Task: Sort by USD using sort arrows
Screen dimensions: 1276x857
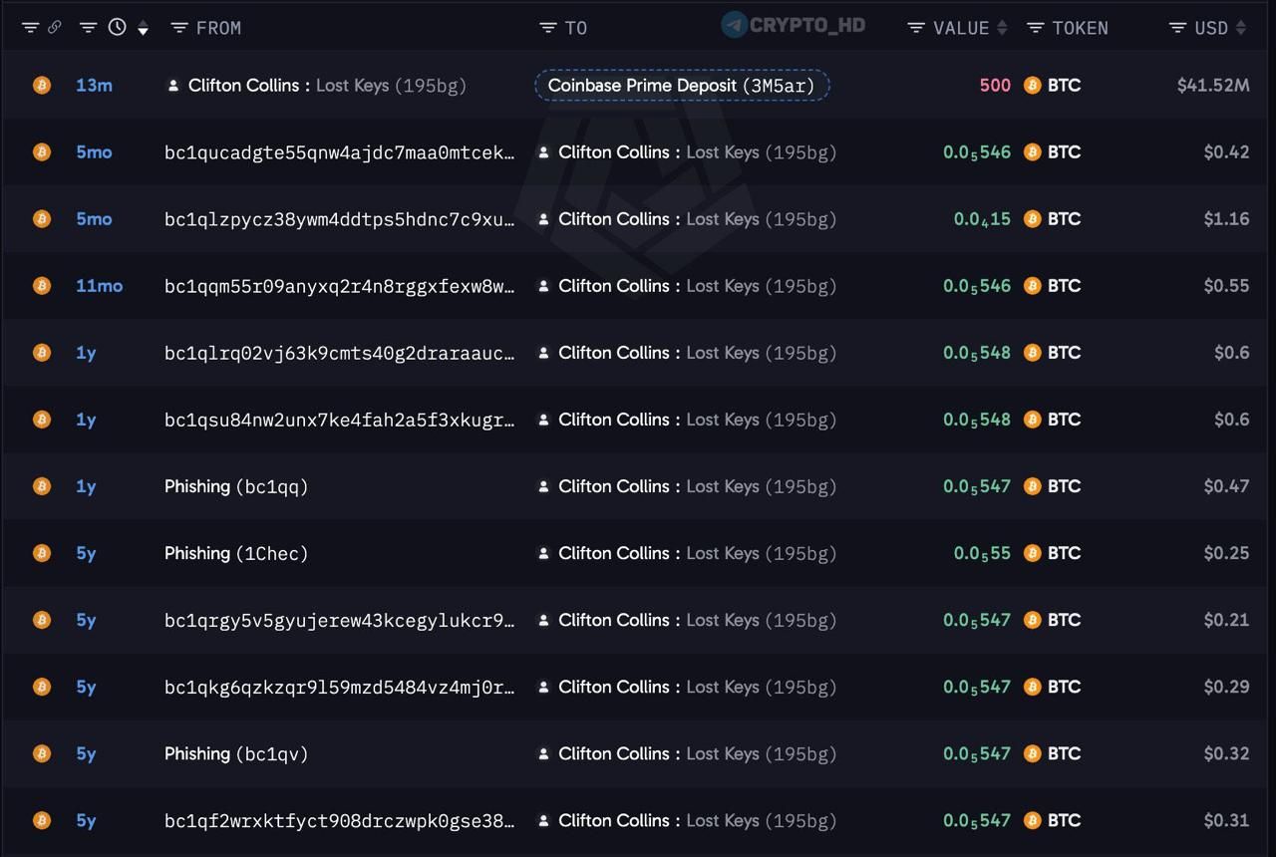Action: 1241,28
